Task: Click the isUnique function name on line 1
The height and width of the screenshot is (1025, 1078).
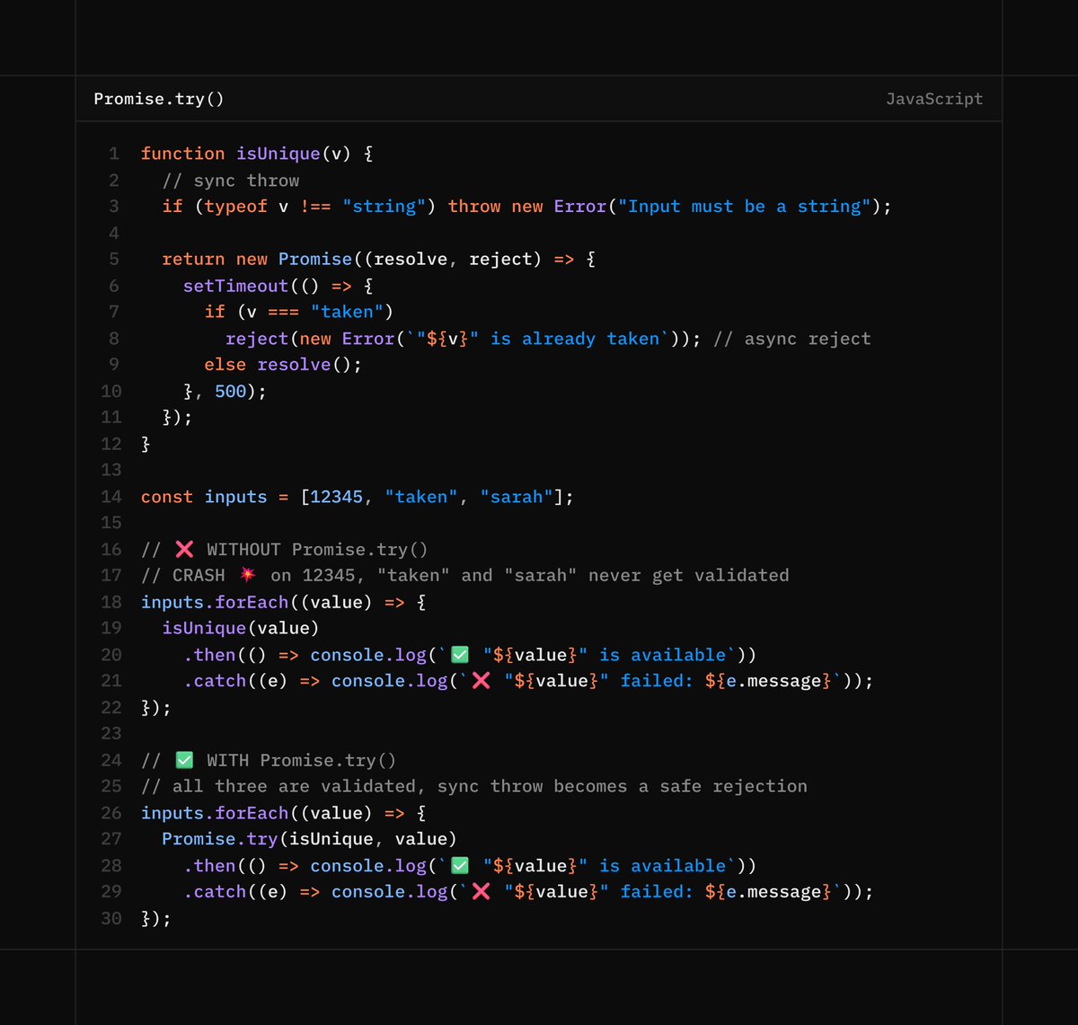Action: [x=278, y=154]
